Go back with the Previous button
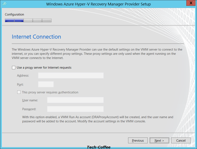The image size is (197, 149). coord(138,140)
